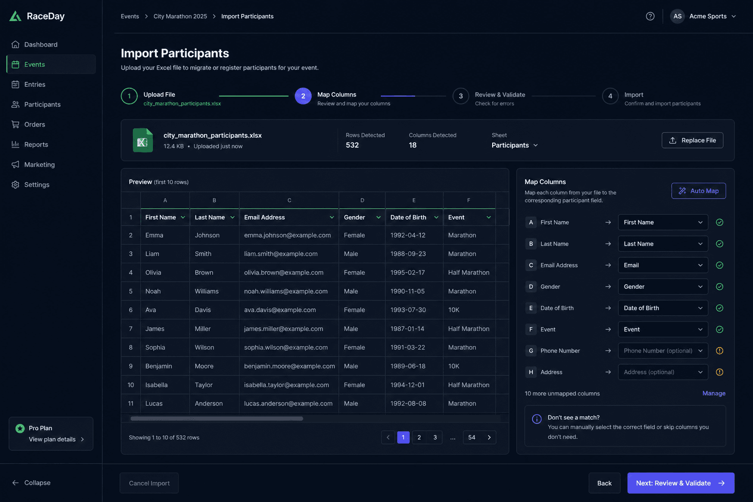Open the Participants sheet selector
The height and width of the screenshot is (502, 753).
515,145
